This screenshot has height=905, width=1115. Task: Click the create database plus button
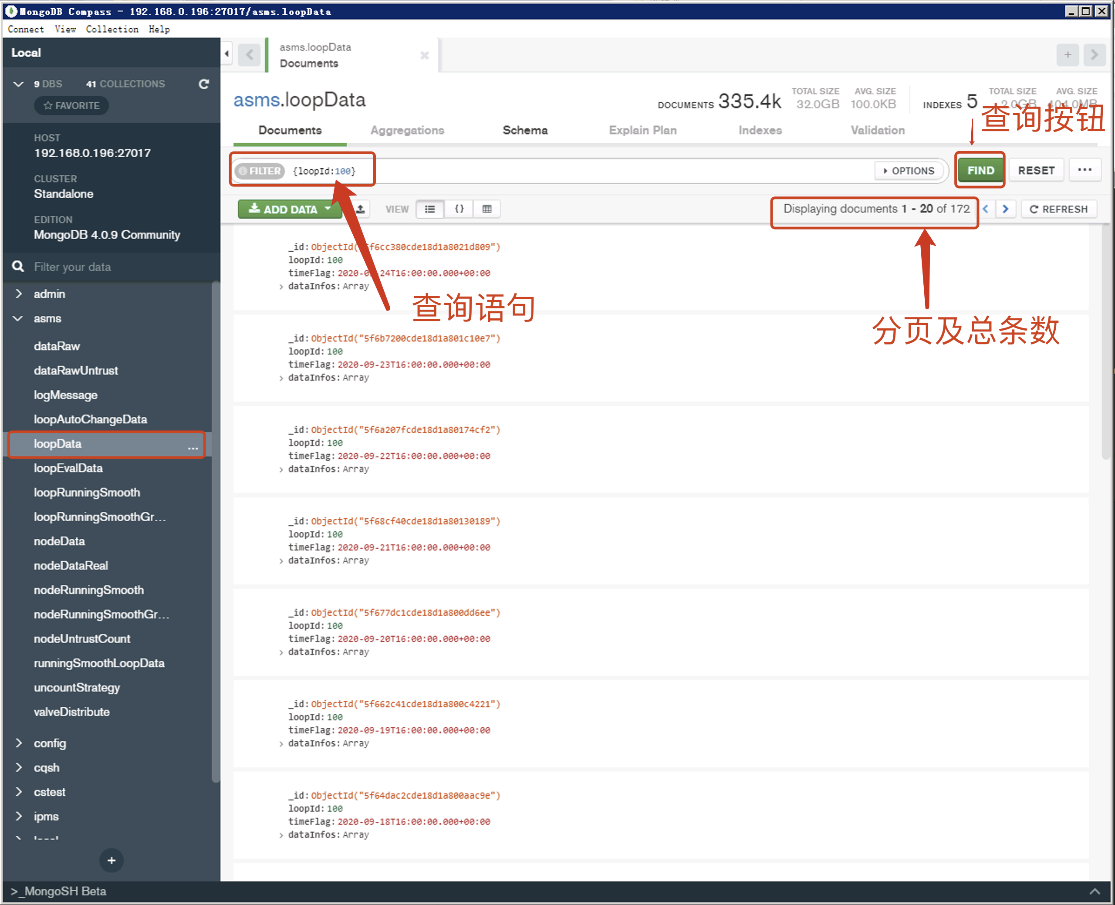(x=111, y=860)
